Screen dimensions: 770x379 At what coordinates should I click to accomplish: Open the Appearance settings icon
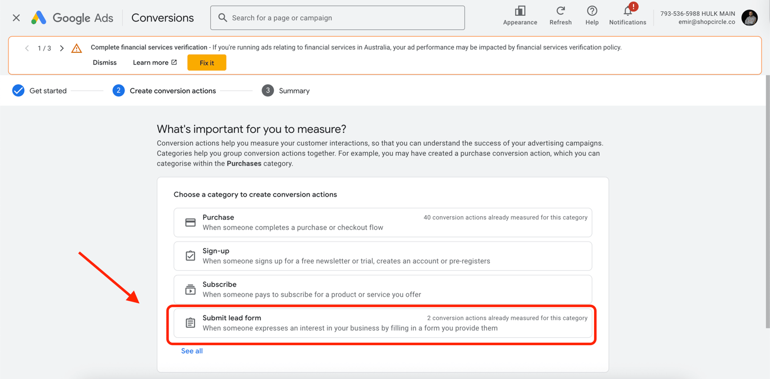[520, 11]
